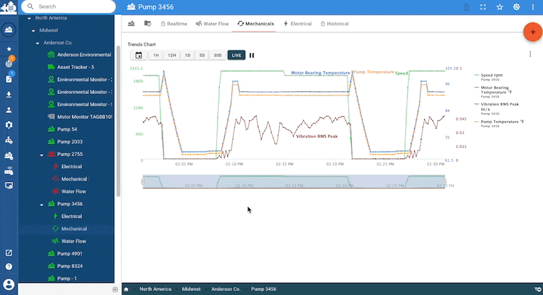This screenshot has width=543, height=295.
Task: Collapse the Pump 3456 tree node
Action: [x=43, y=204]
